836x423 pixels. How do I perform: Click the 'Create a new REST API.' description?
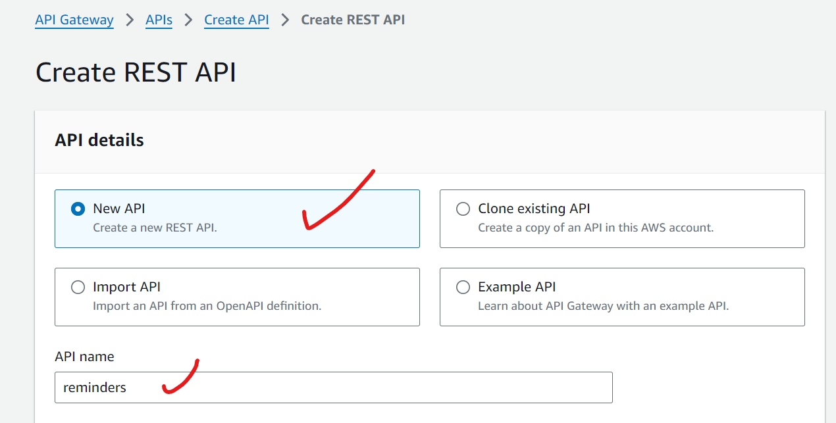pyautogui.click(x=155, y=228)
